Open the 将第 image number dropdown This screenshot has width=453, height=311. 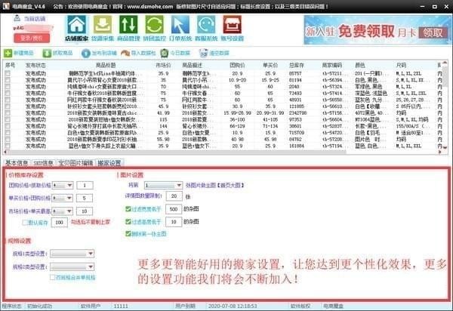click(x=163, y=185)
